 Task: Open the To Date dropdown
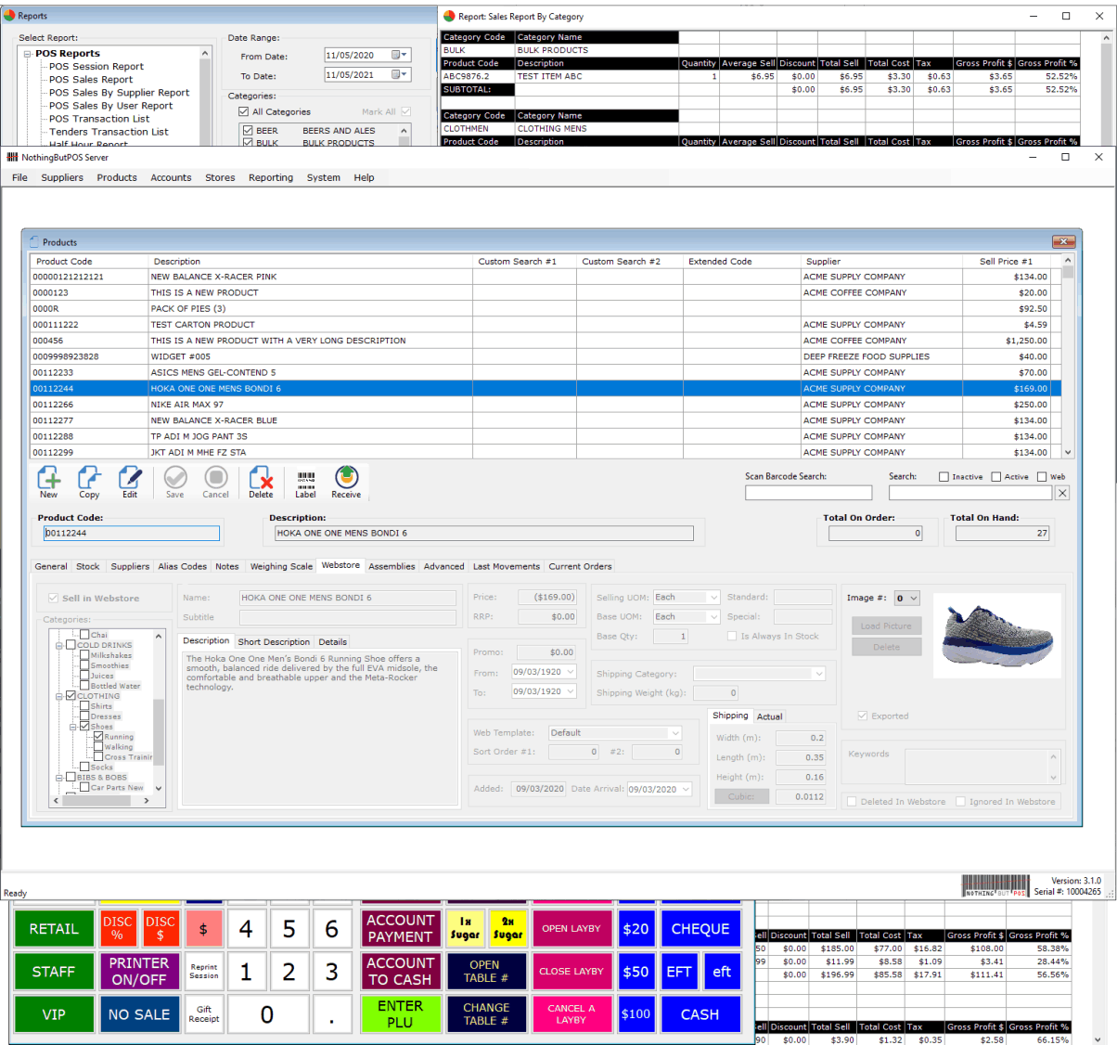coord(400,74)
